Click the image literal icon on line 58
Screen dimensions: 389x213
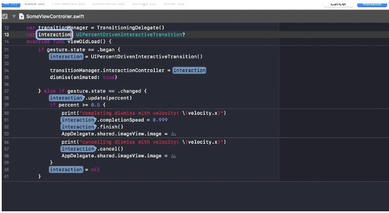tap(173, 156)
